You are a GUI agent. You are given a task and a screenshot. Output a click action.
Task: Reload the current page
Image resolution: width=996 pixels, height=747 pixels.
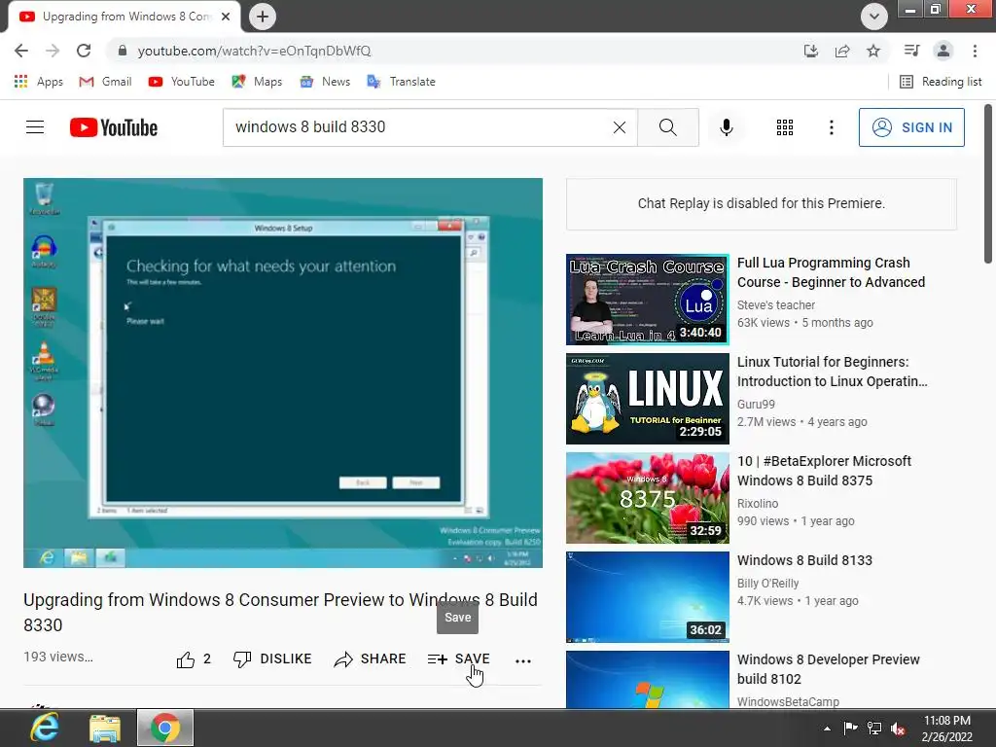point(84,51)
